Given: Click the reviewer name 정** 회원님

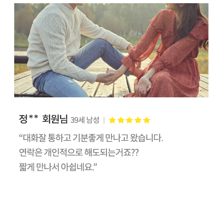Looking at the screenshot, I should click(43, 119).
